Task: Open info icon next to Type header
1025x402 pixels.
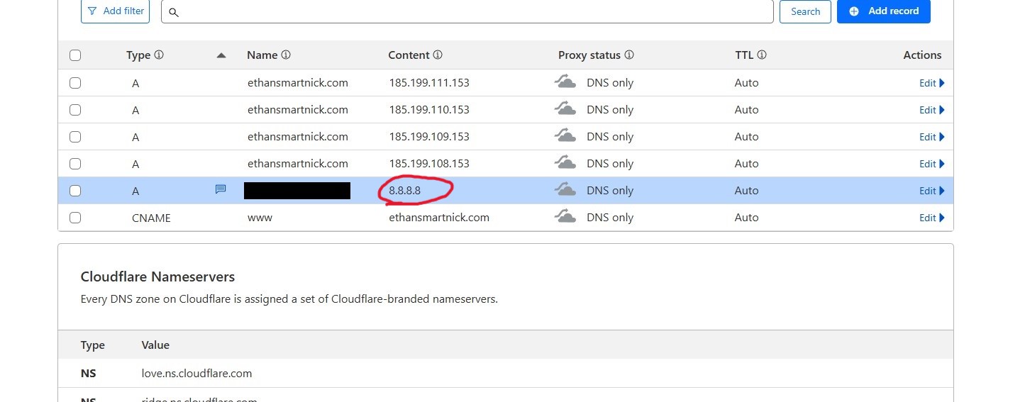Action: 159,55
